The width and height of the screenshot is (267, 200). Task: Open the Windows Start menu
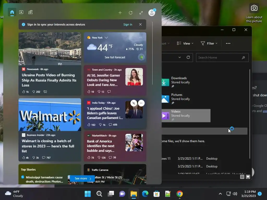point(88,194)
